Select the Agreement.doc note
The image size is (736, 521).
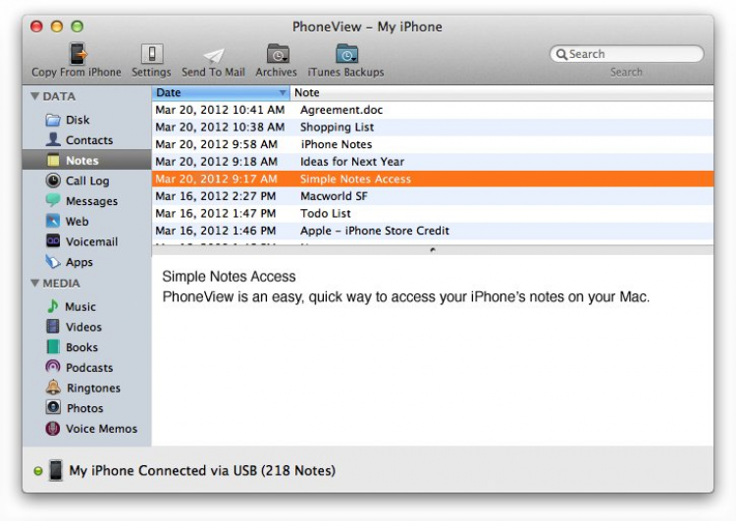click(x=433, y=110)
